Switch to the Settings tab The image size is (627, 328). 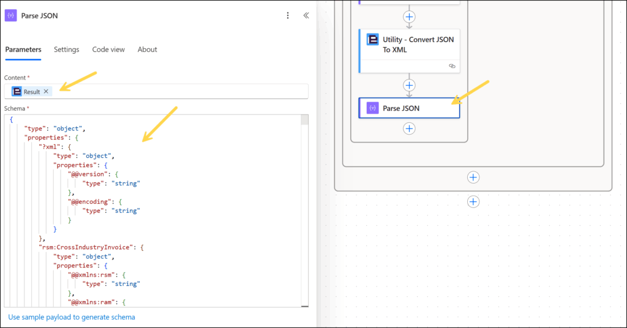(66, 50)
